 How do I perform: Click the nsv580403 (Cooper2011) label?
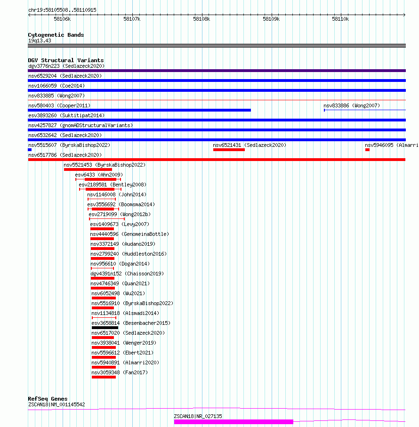pyautogui.click(x=59, y=105)
